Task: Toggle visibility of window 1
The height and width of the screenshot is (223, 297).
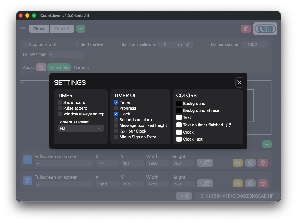Action: pos(238,163)
